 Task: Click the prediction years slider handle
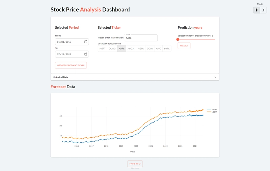pos(178,39)
